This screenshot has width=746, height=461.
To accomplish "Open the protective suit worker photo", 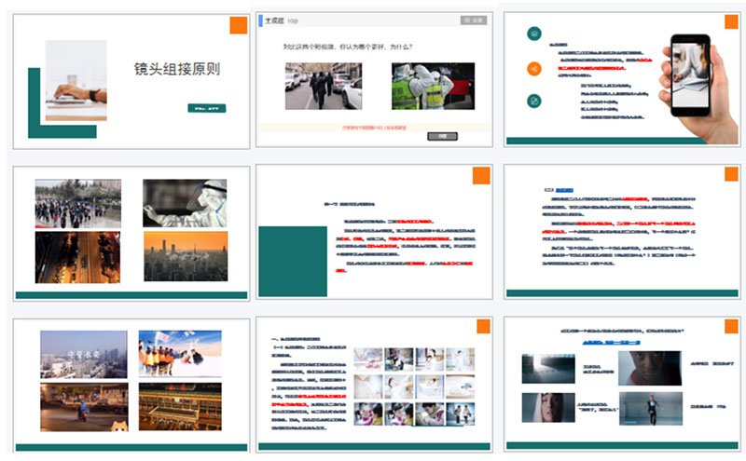I will tap(185, 202).
